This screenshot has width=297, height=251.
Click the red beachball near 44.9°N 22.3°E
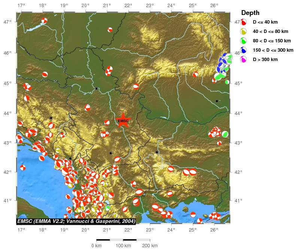tap(136, 87)
